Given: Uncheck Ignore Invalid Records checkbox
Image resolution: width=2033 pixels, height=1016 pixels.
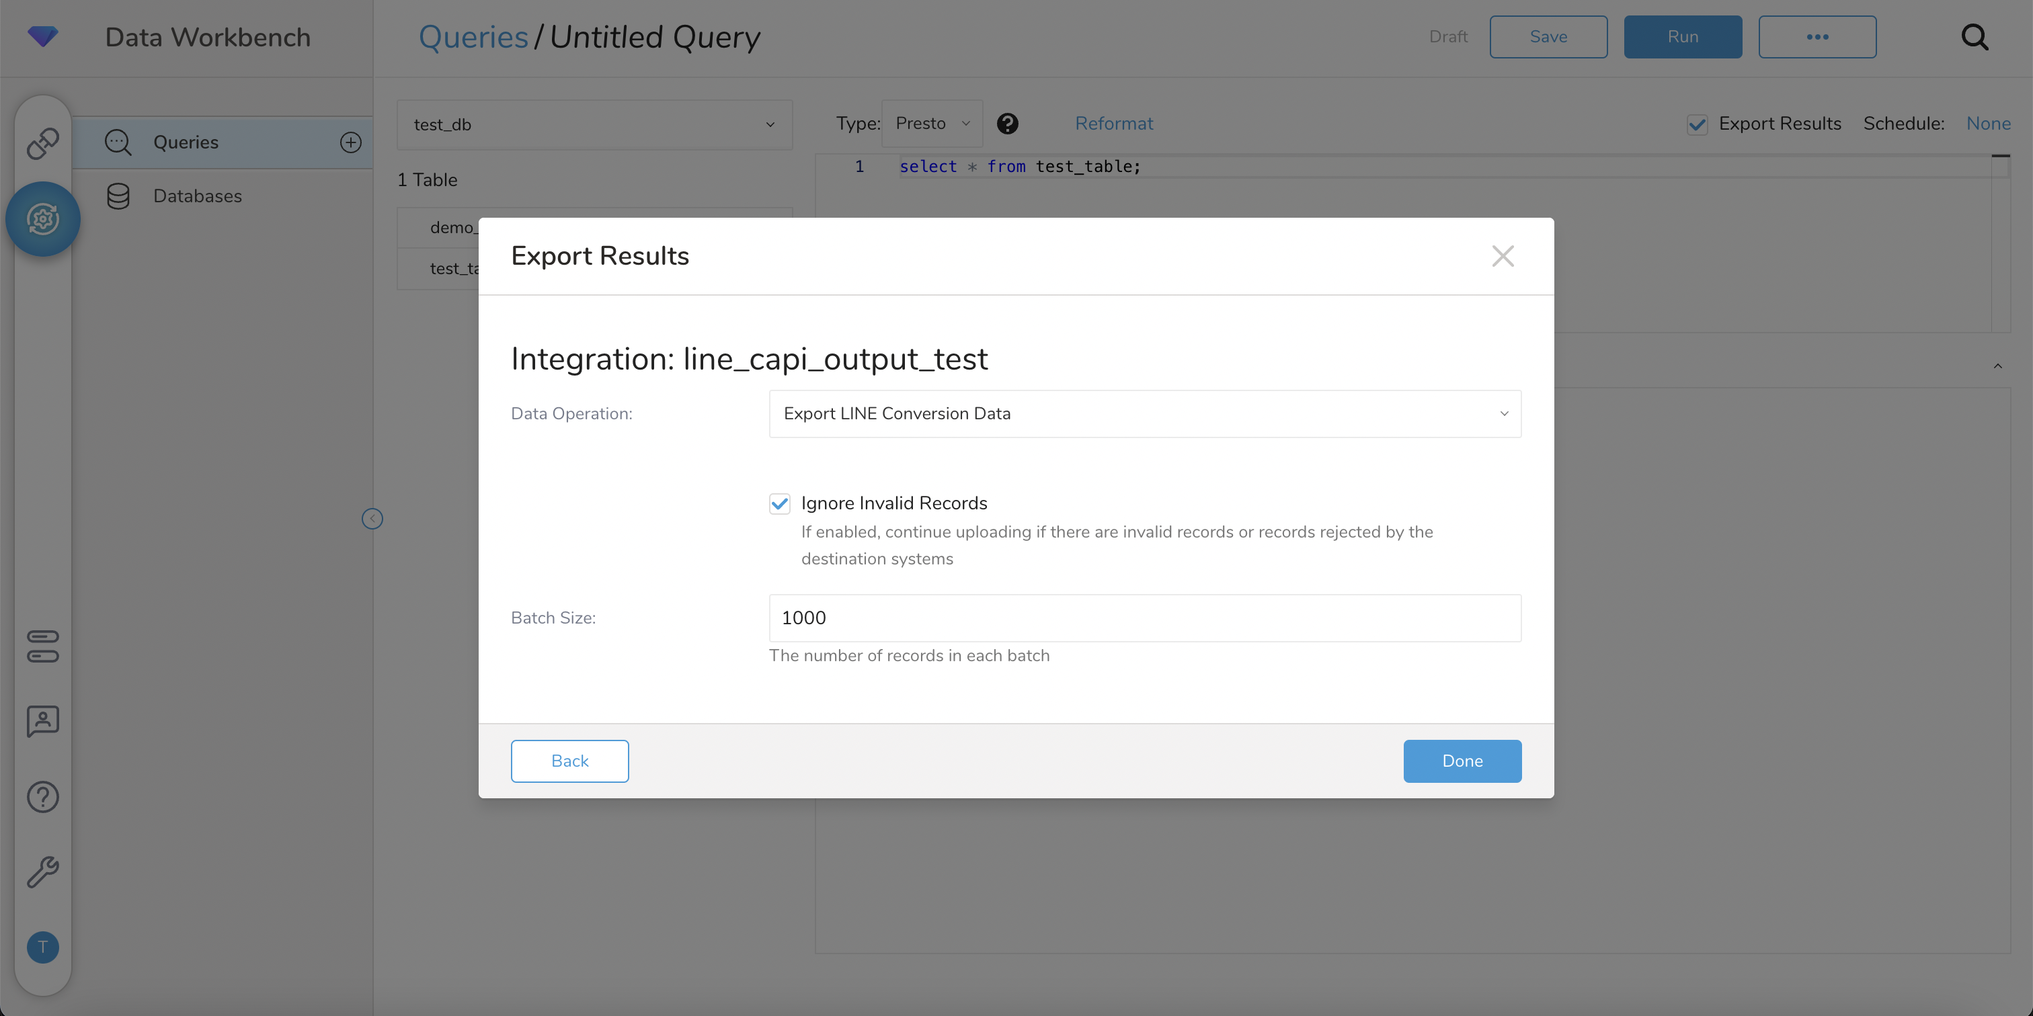Looking at the screenshot, I should 780,503.
